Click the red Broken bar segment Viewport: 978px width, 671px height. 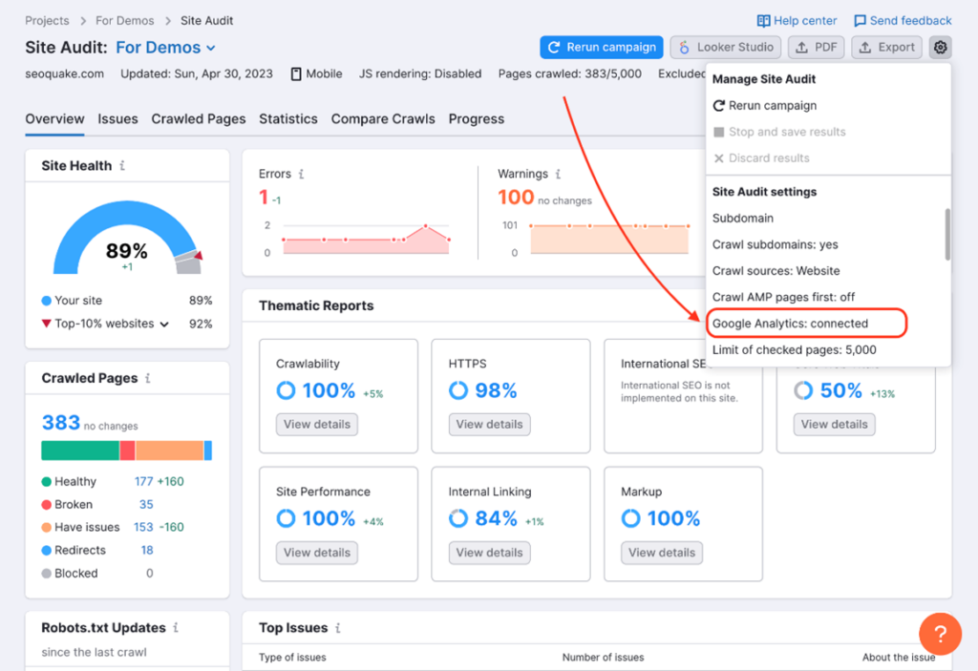[127, 451]
